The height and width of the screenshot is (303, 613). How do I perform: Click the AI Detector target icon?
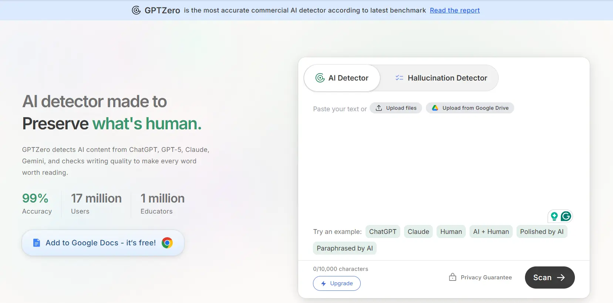point(320,78)
